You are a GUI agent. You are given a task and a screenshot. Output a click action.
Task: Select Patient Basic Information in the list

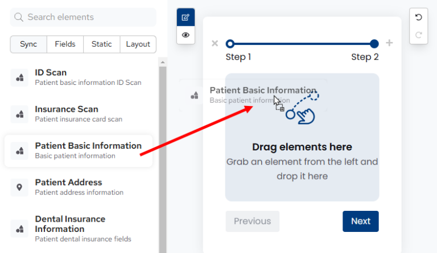click(79, 151)
